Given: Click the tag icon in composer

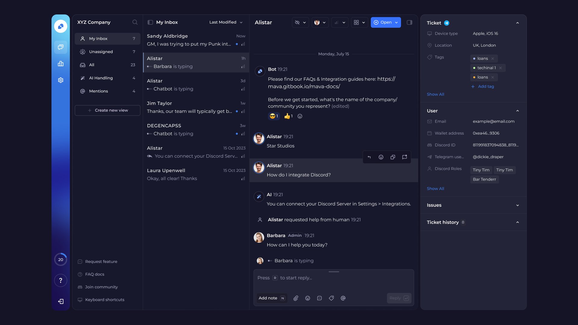Looking at the screenshot, I should click(x=331, y=298).
